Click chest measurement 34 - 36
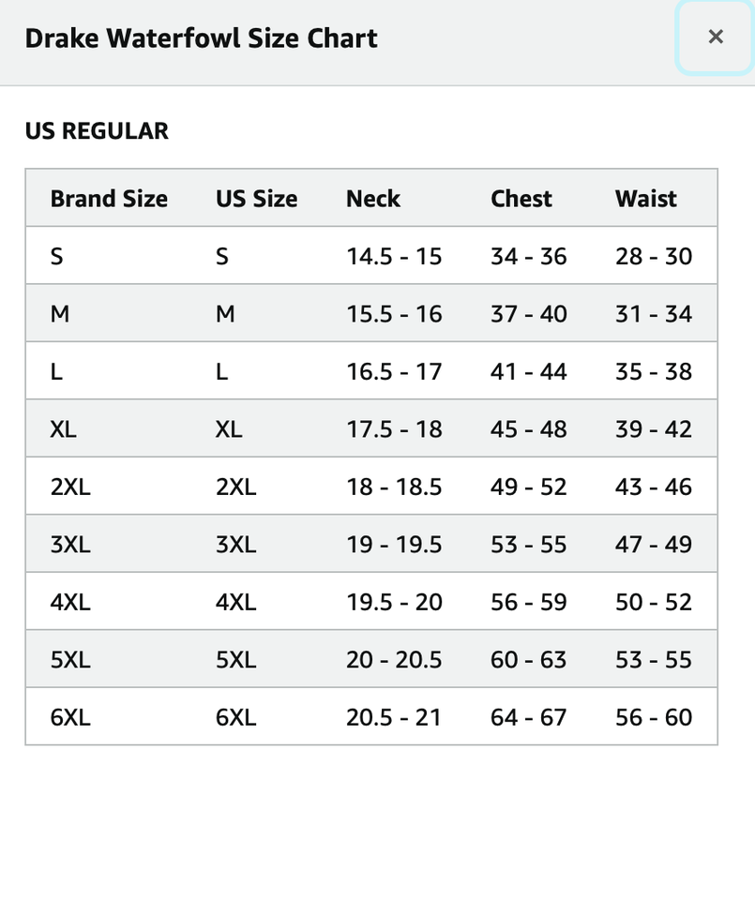Viewport: 755px width, 900px height. coord(528,256)
